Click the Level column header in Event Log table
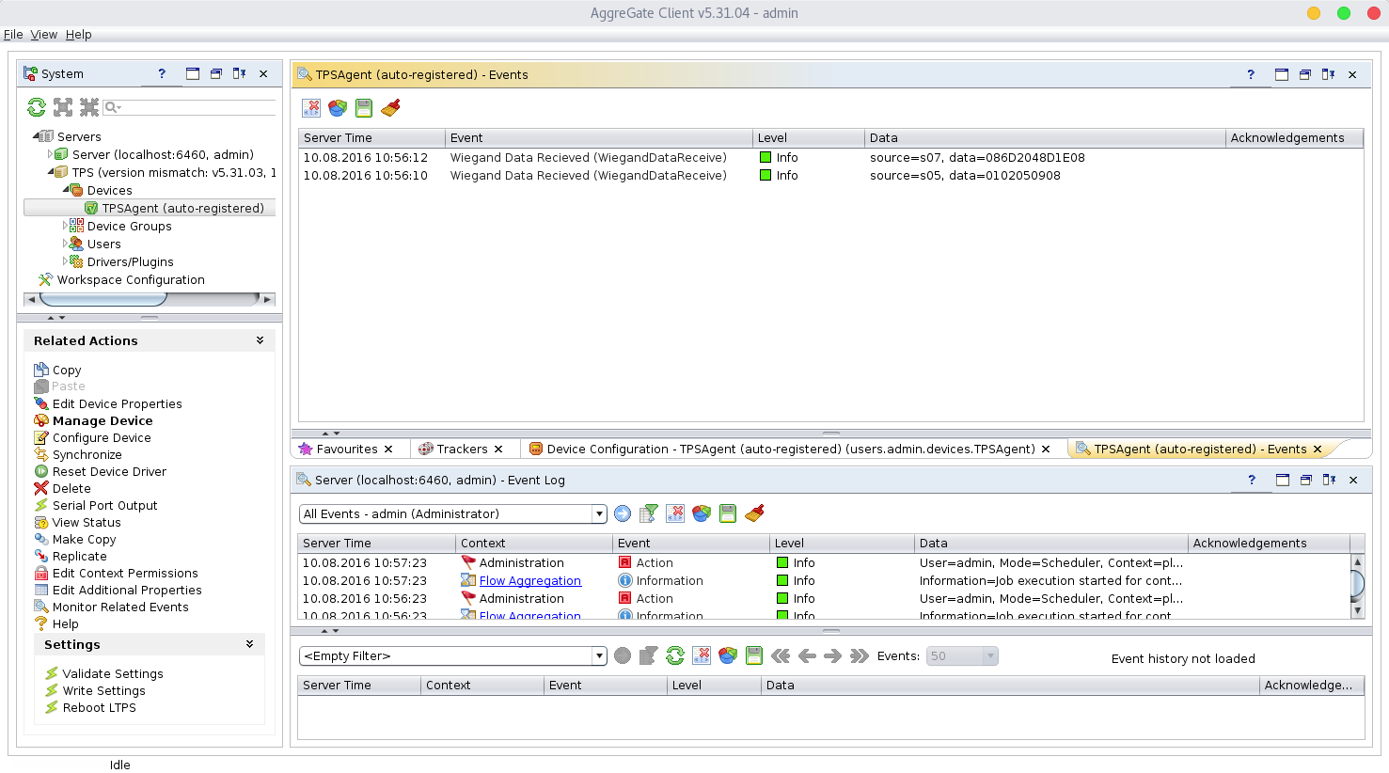 tap(841, 544)
